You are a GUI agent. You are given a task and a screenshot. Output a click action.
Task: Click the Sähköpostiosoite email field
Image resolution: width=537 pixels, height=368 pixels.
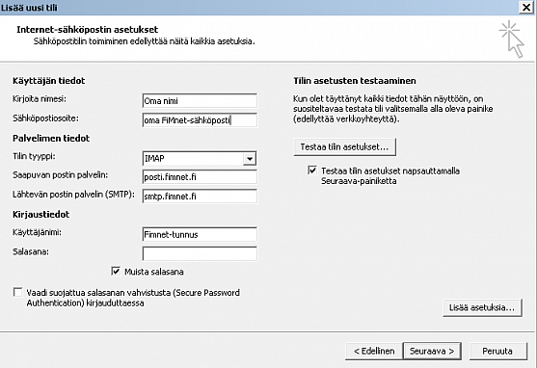click(x=200, y=120)
